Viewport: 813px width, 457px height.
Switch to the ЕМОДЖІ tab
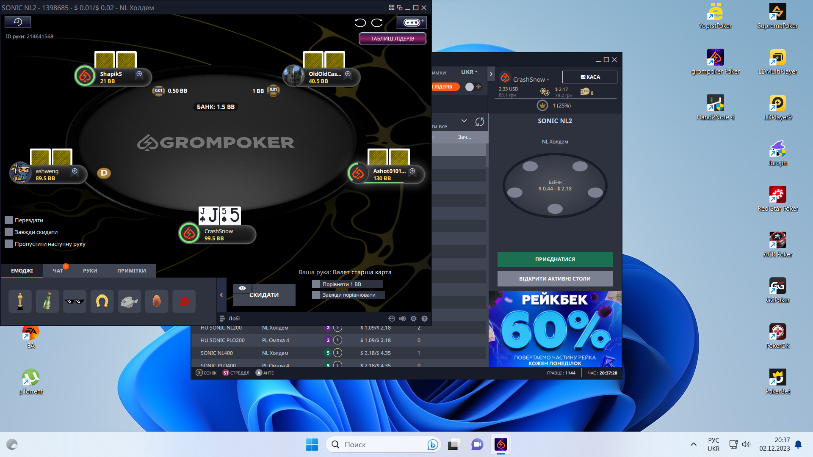(x=22, y=271)
